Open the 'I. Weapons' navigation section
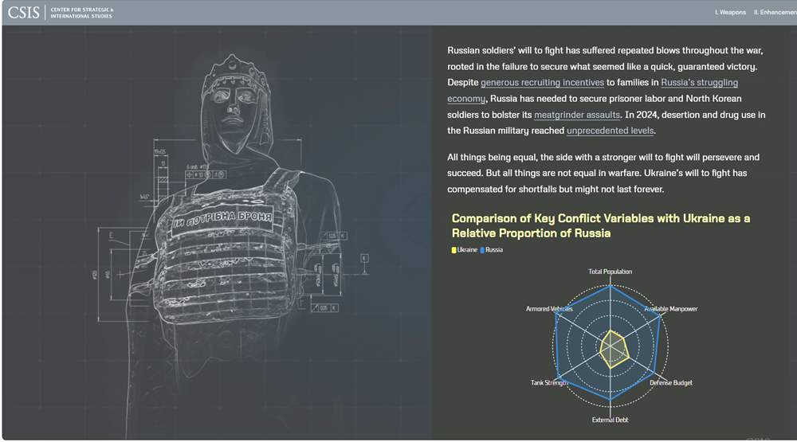This screenshot has width=797, height=442. click(x=730, y=13)
